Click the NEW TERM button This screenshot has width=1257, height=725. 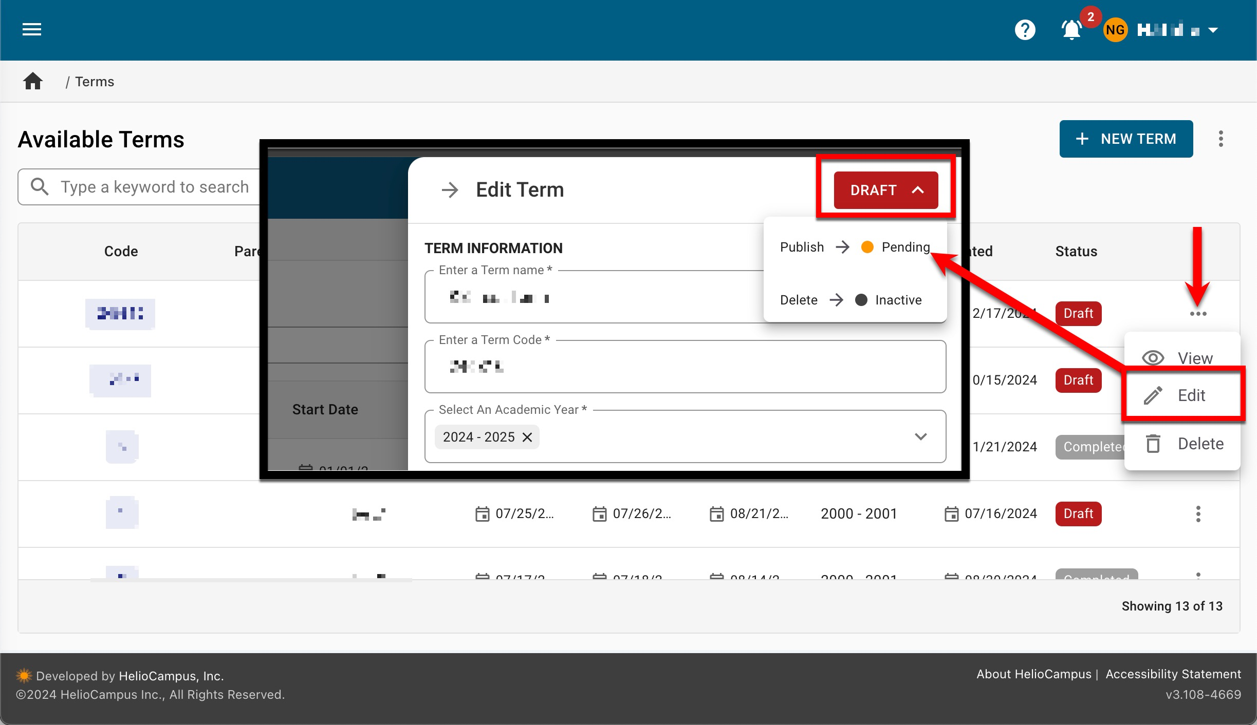(x=1125, y=139)
